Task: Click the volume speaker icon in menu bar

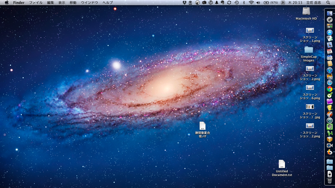Action: pos(258,3)
